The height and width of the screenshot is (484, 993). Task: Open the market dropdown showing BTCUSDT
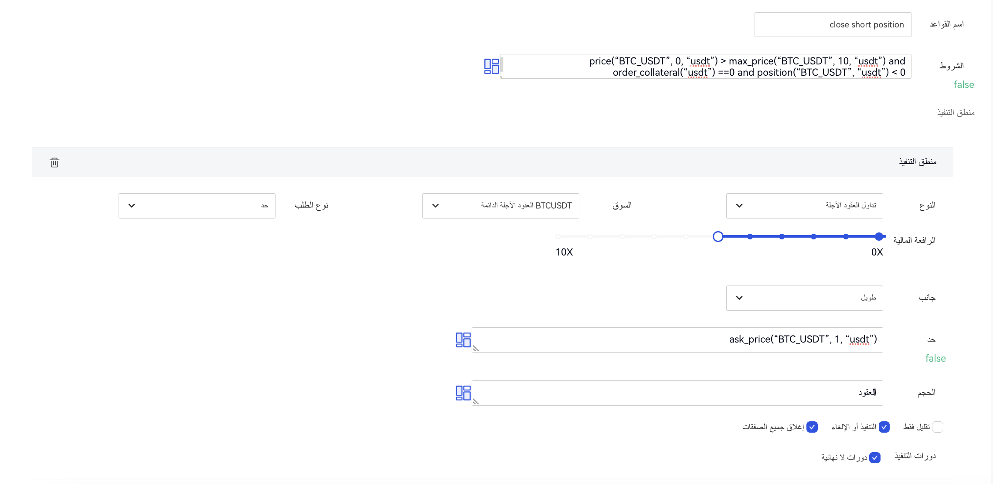500,206
